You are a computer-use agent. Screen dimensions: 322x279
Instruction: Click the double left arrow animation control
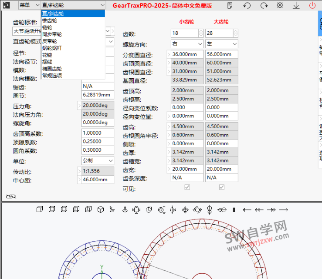tap(259, 210)
